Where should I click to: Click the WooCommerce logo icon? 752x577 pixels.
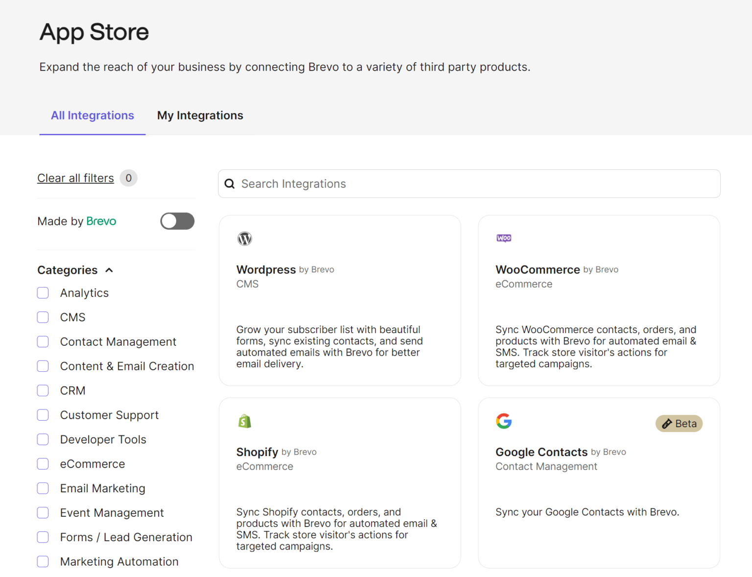pyautogui.click(x=504, y=239)
